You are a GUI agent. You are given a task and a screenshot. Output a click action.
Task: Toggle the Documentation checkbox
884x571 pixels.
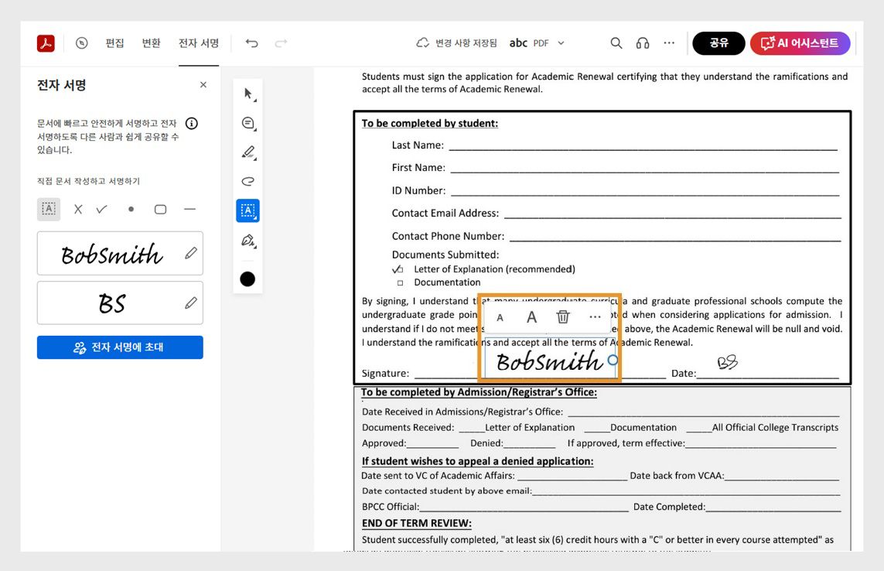tap(401, 282)
